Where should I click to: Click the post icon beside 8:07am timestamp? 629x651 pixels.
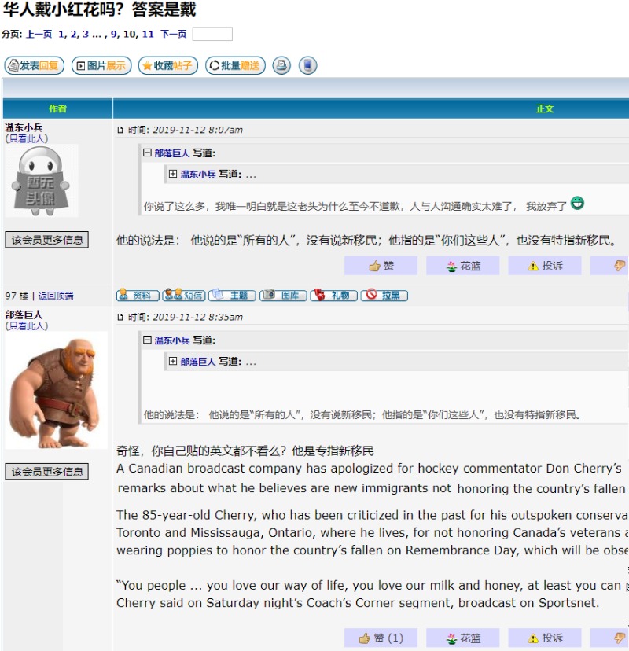[x=120, y=131]
